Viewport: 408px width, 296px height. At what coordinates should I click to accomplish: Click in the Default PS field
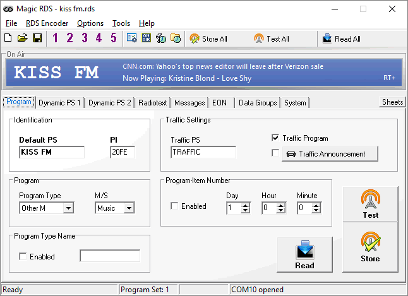point(52,152)
